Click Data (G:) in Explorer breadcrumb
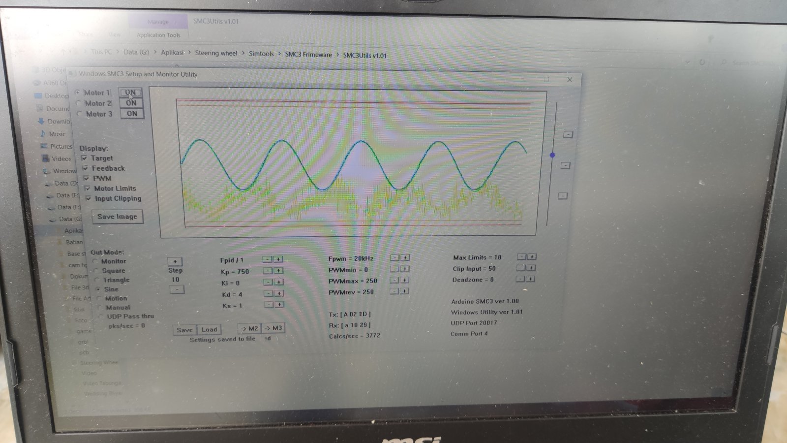The height and width of the screenshot is (443, 787). pos(136,52)
